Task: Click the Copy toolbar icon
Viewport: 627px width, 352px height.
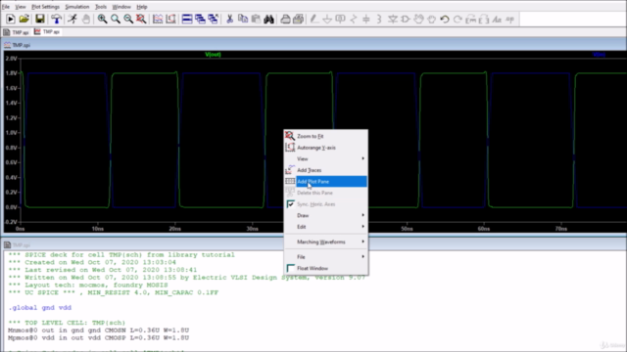Action: coord(243,19)
